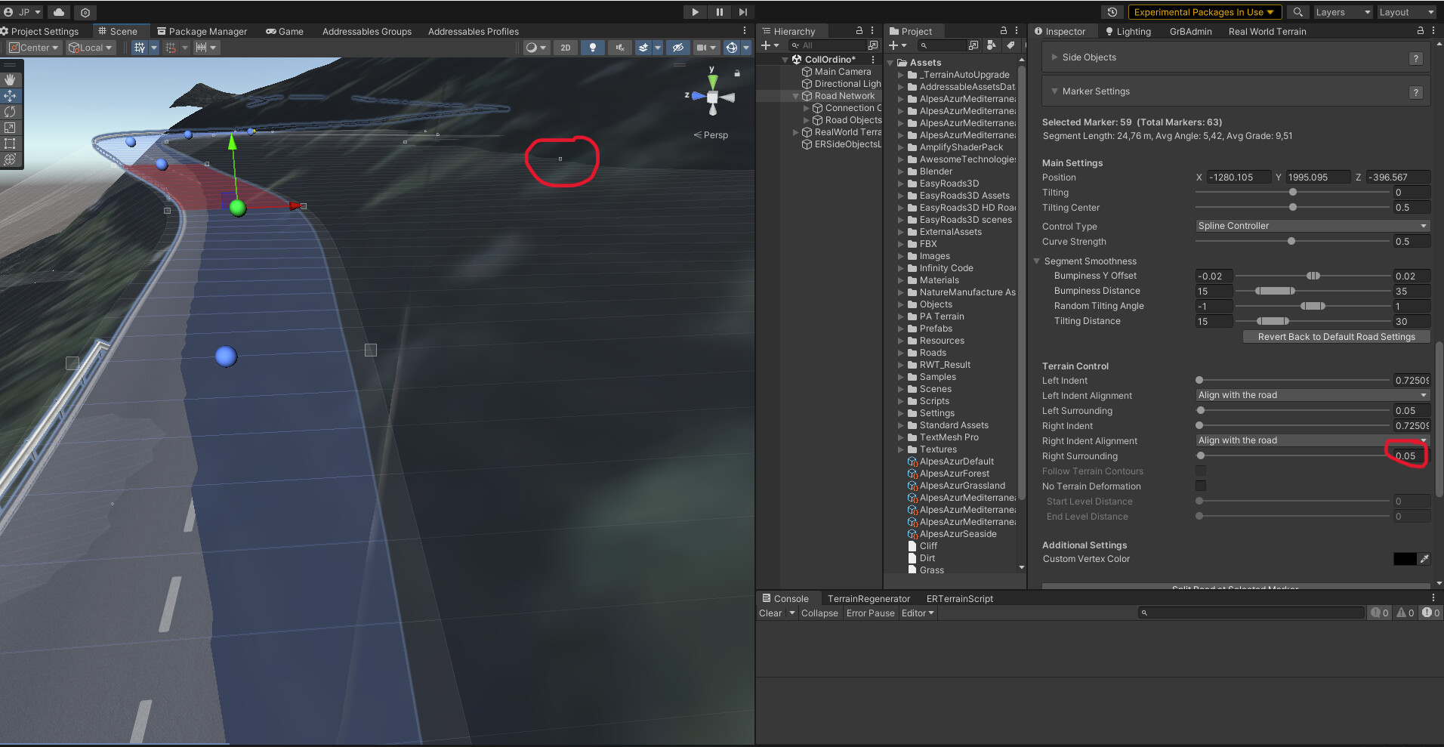Toggle the 2D view in the Scene toolbar

point(565,47)
